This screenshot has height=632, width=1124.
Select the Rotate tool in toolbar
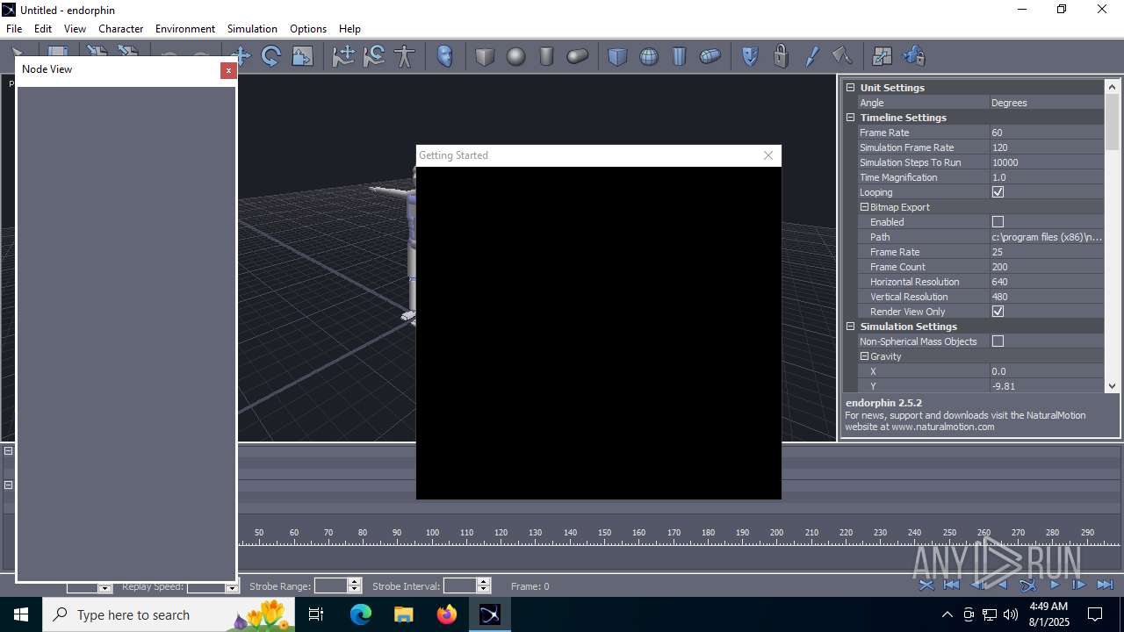pos(271,56)
